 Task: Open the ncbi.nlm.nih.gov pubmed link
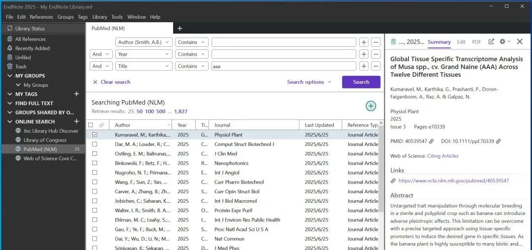(454, 181)
